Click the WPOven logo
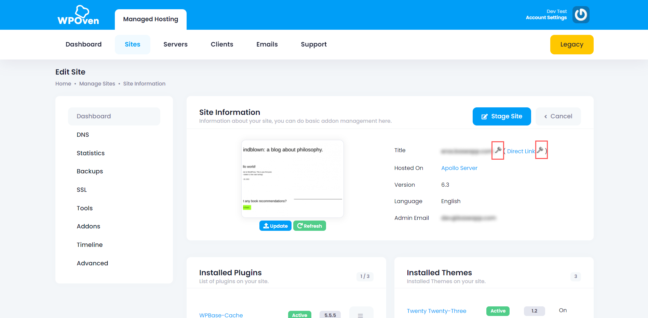The width and height of the screenshot is (648, 318). (x=78, y=15)
